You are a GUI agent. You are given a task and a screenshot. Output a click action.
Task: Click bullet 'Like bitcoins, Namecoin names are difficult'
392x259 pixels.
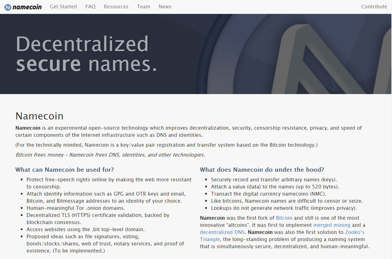[x=287, y=201]
